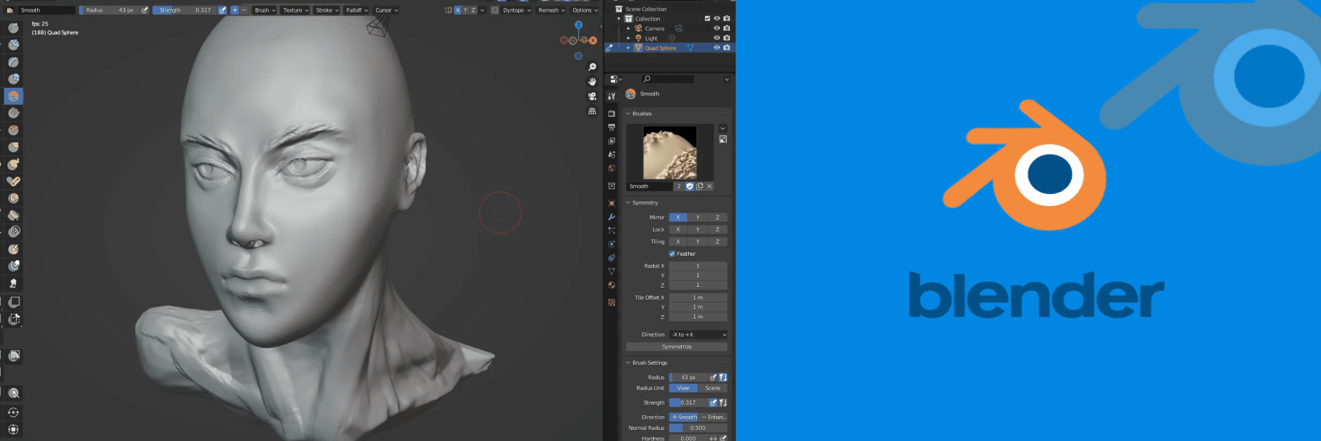Screen dimensions: 1321x441
Task: Open the Texture dropdown in the header
Action: coord(296,10)
